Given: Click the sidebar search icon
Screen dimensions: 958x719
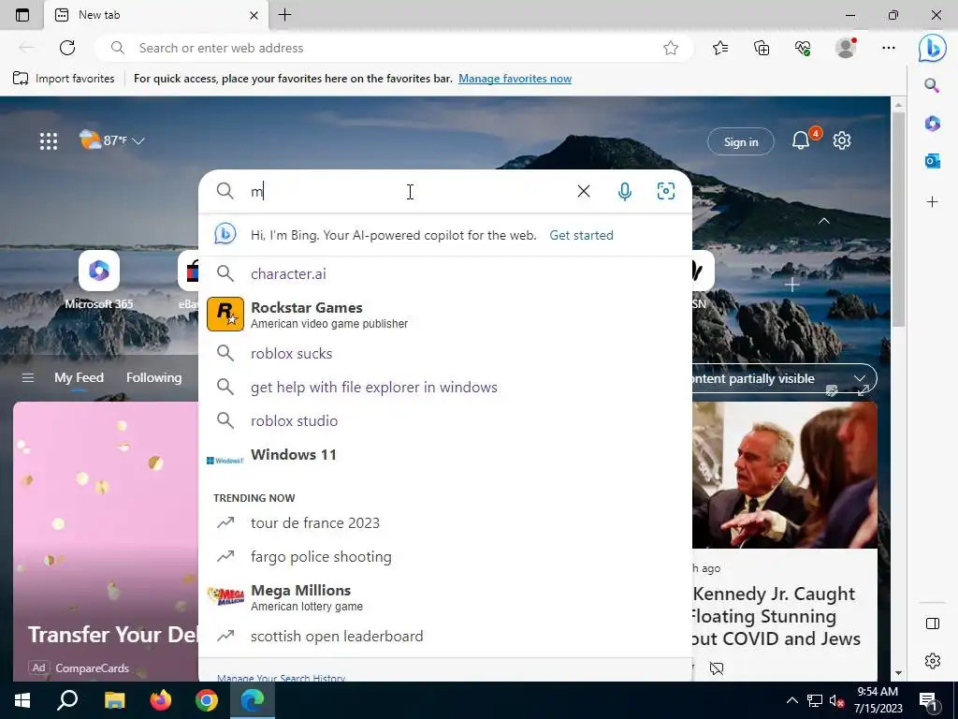Looking at the screenshot, I should click(933, 85).
